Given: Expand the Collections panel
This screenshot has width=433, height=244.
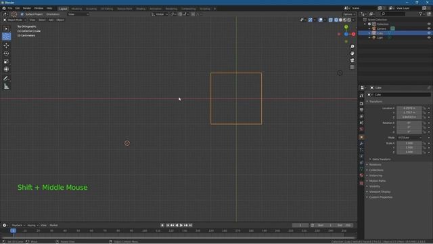Looking at the screenshot, I should 376,170.
